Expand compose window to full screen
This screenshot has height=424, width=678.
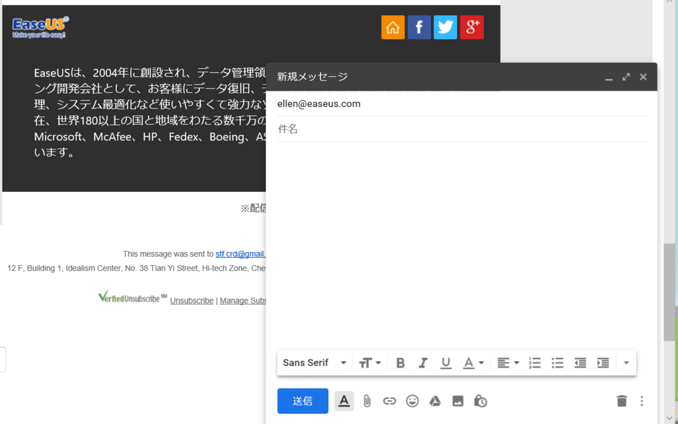626,77
